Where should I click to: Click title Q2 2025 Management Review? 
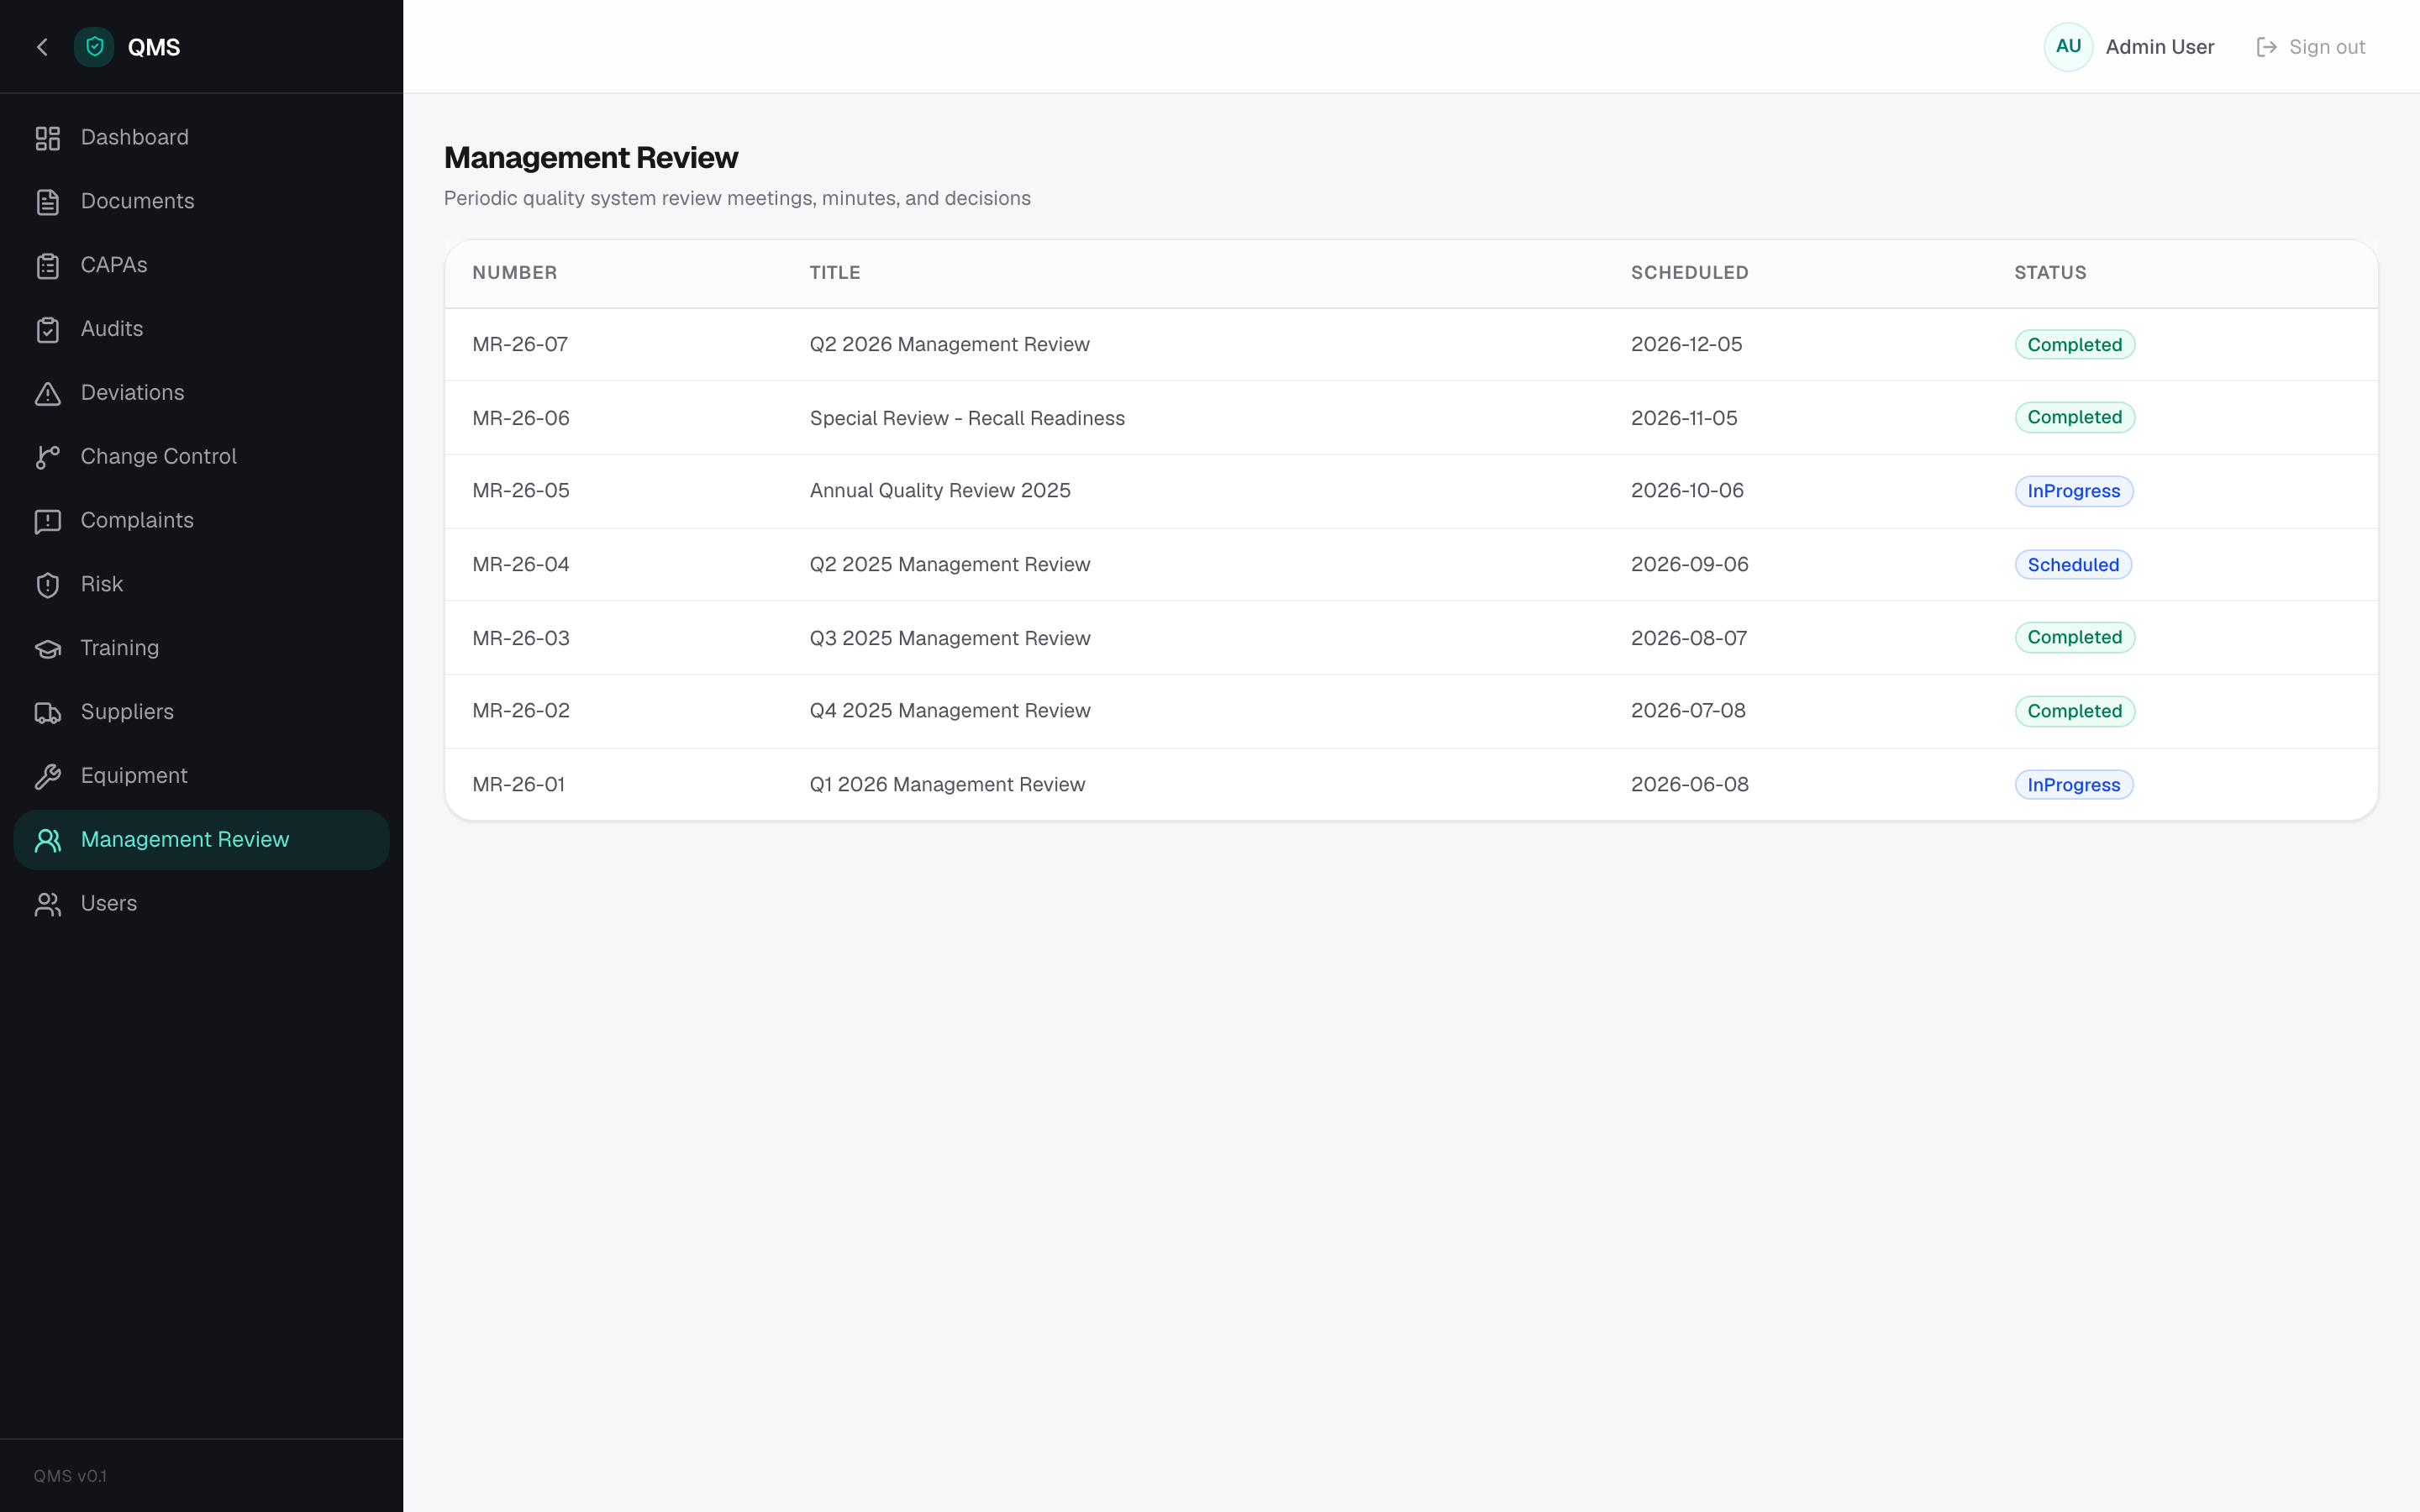click(x=949, y=565)
